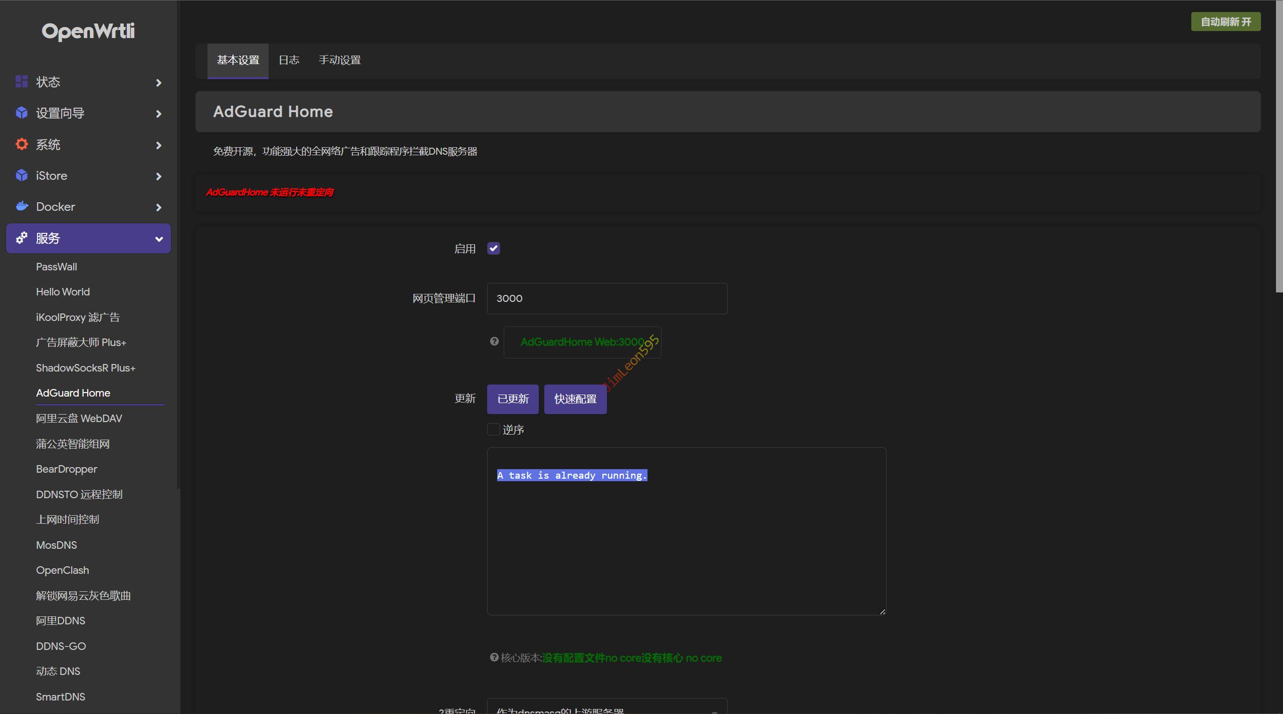Screen dimensions: 1283x714
Task: Click the 状态 grid icon in sidebar
Action: pos(22,82)
